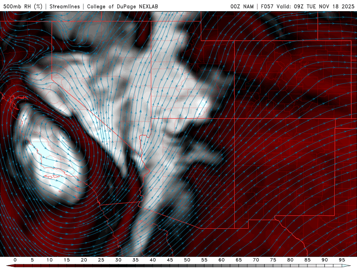Click the color bar value 35
This screenshot has height=268, width=357.
(x=136, y=260)
